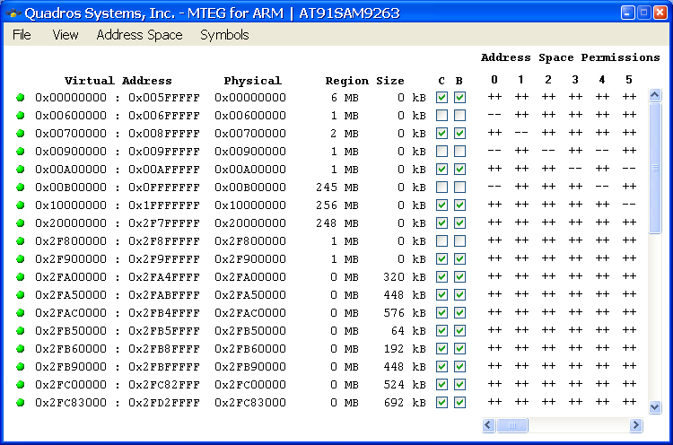Image resolution: width=673 pixels, height=445 pixels.
Task: Select the 0x2FD2FFFF end address
Action: (x=164, y=403)
